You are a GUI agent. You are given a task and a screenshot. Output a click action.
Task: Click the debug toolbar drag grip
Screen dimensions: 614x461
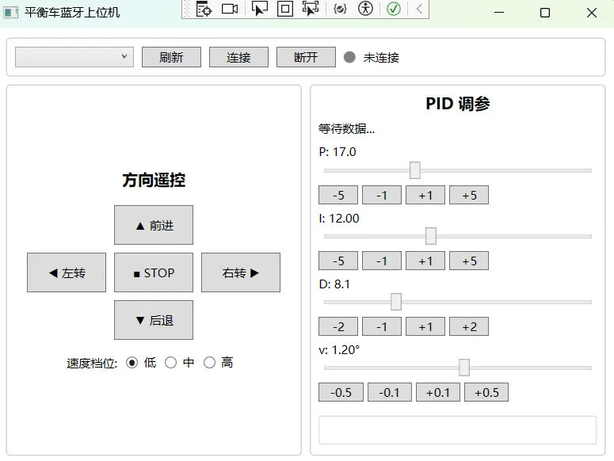click(187, 9)
